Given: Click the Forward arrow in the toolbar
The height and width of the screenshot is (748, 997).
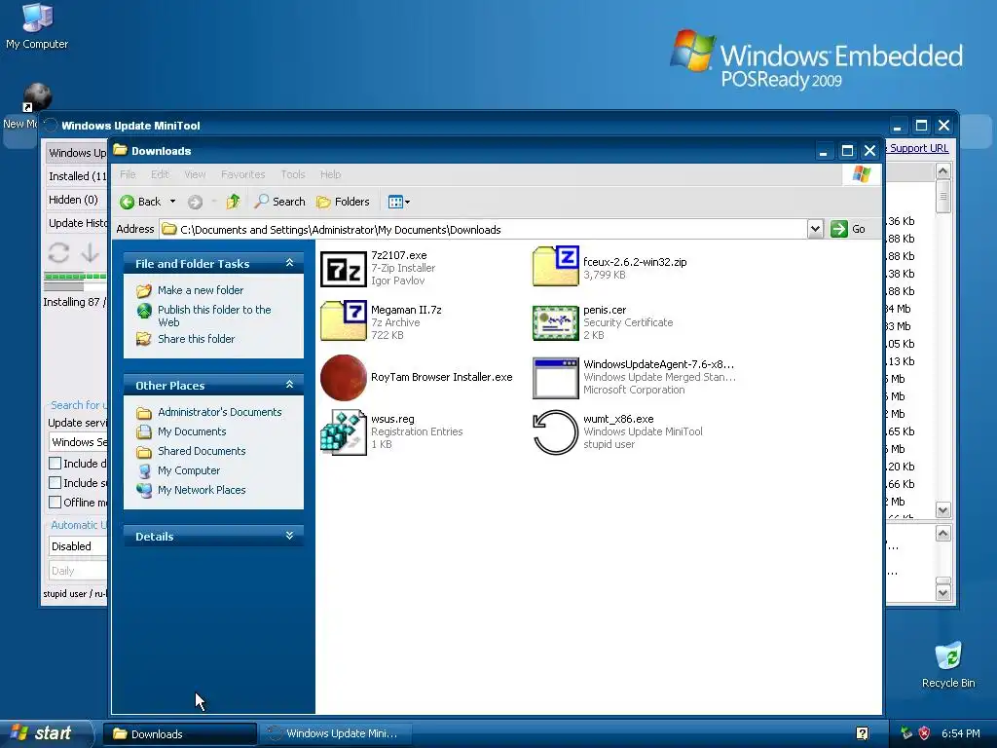Looking at the screenshot, I should [x=195, y=203].
